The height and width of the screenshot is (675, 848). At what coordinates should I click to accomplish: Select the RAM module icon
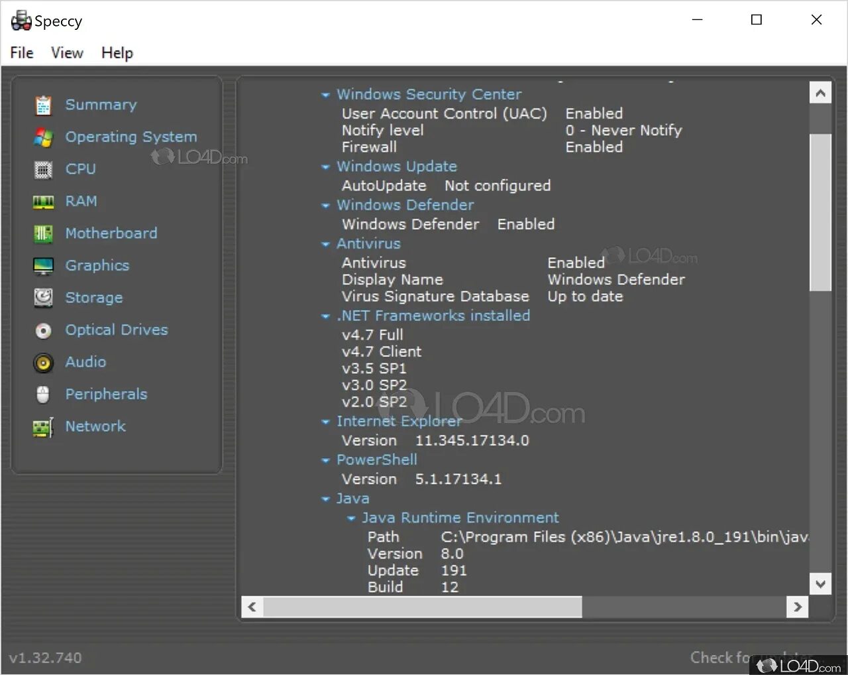click(x=43, y=202)
